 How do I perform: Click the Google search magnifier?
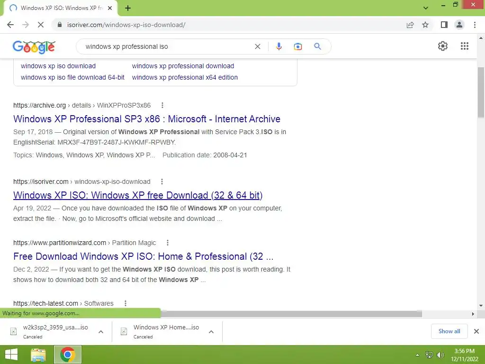317,46
